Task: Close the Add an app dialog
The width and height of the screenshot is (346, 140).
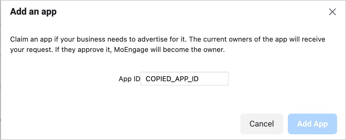Action: tap(332, 12)
